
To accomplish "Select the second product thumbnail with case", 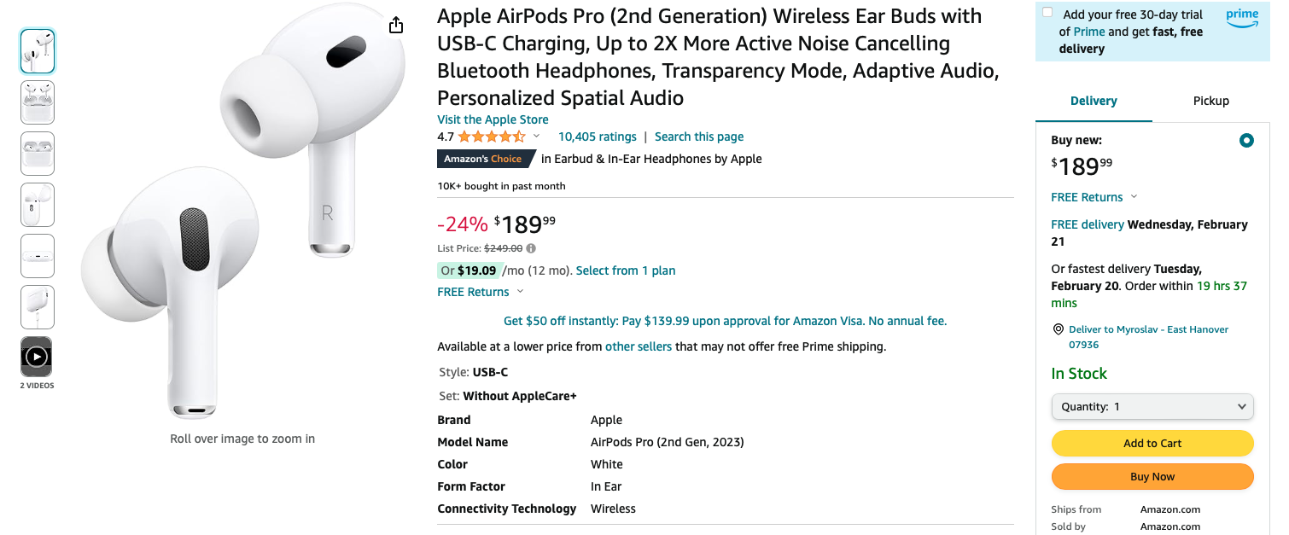I will 37,102.
